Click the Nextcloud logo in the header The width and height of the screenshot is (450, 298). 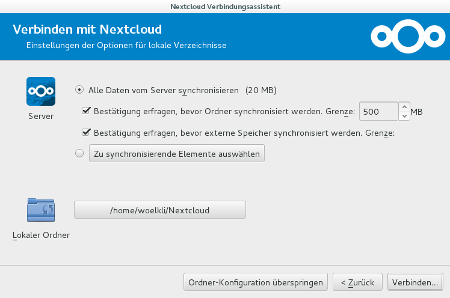click(x=408, y=37)
